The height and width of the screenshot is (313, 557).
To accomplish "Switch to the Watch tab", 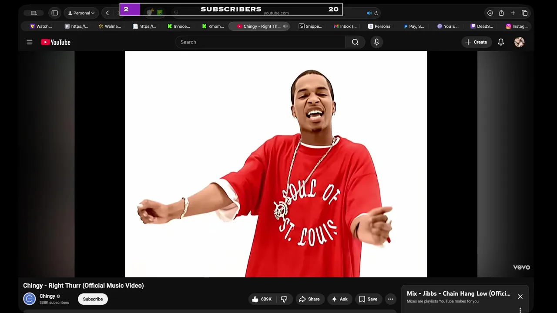I will point(40,27).
